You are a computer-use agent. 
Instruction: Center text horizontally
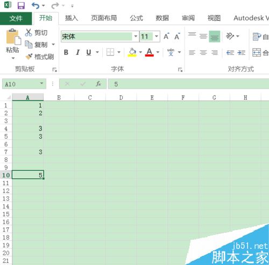click(x=203, y=53)
